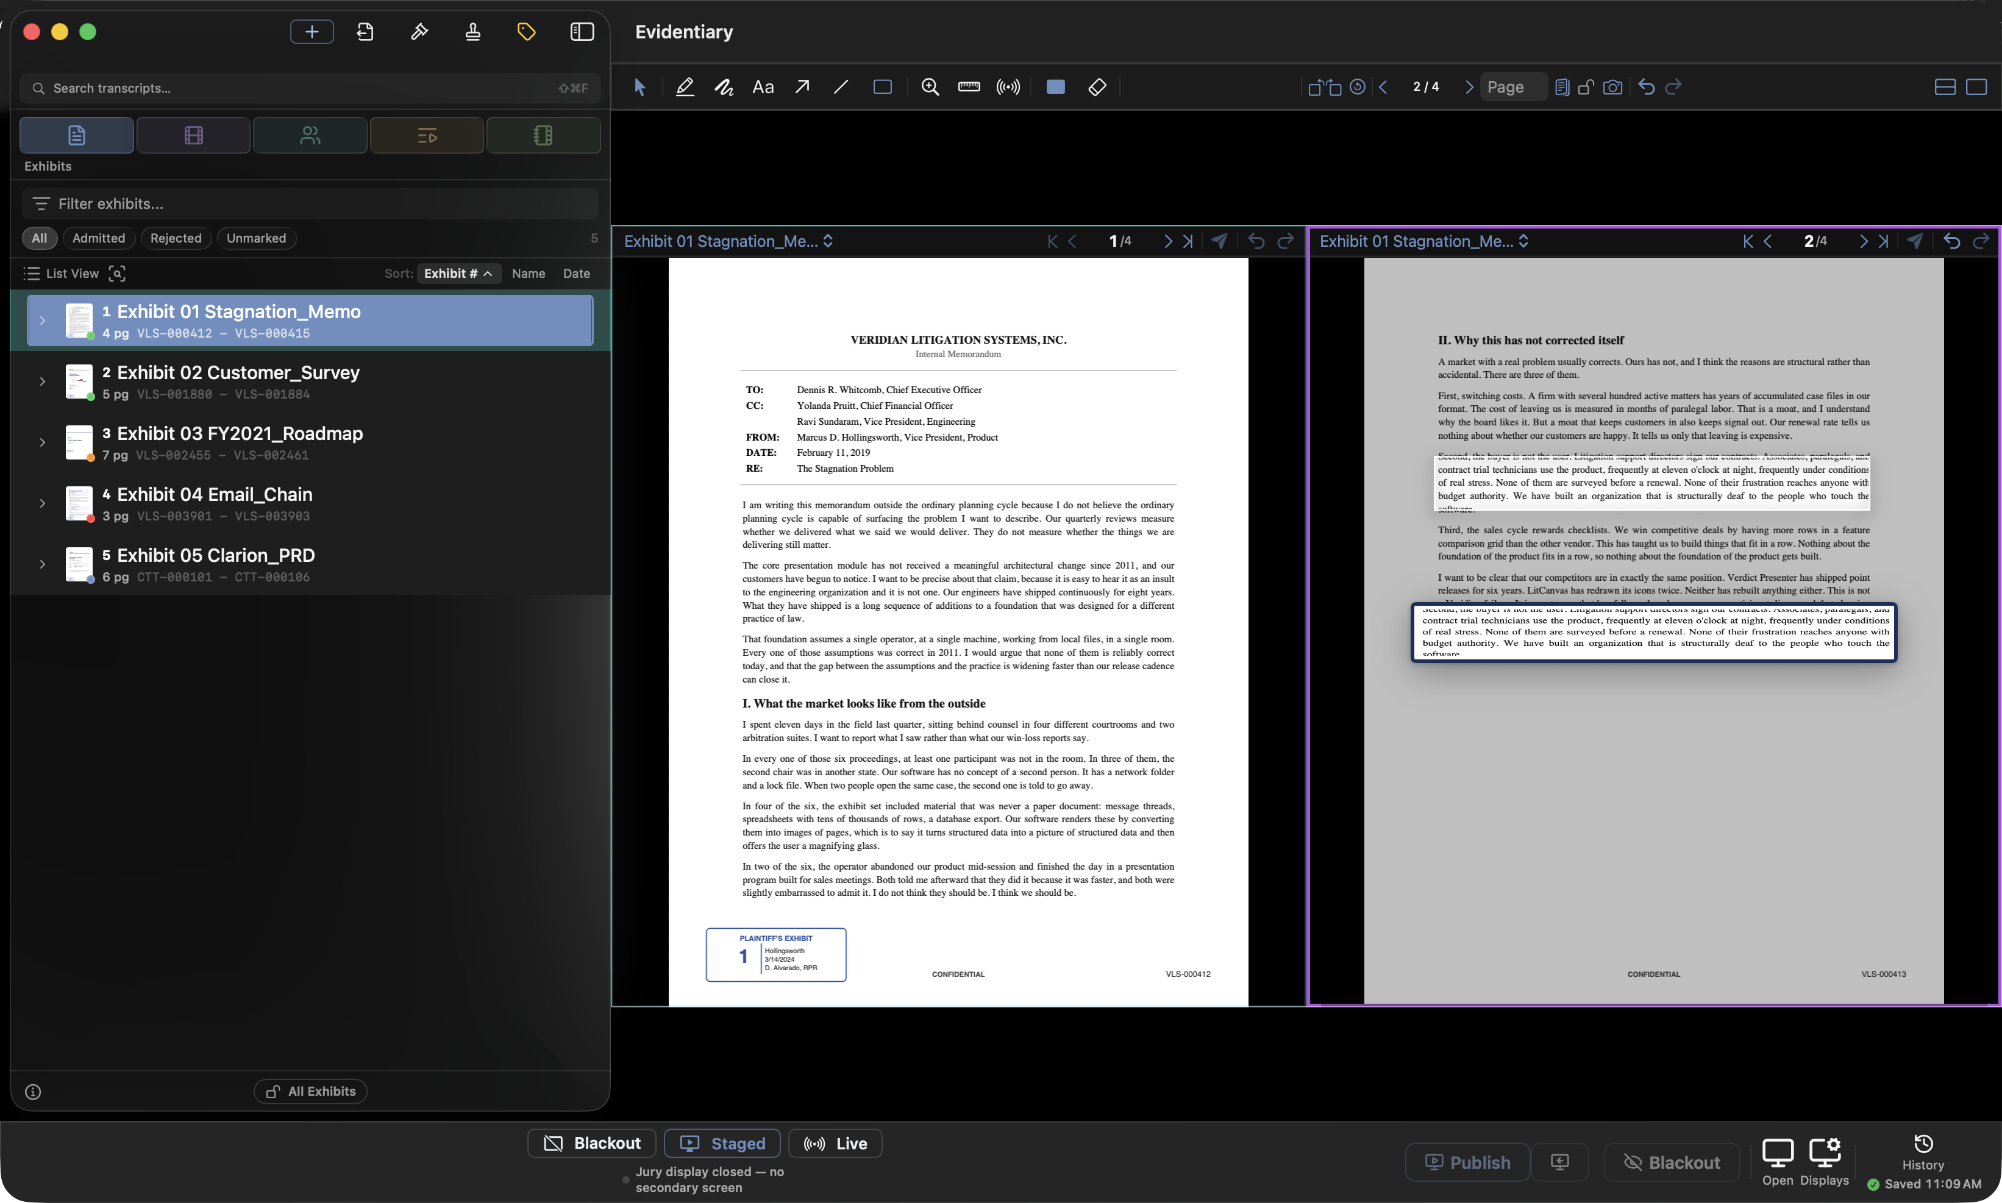Go to previous page in main toolbar
Image resolution: width=2002 pixels, height=1203 pixels.
[1383, 87]
